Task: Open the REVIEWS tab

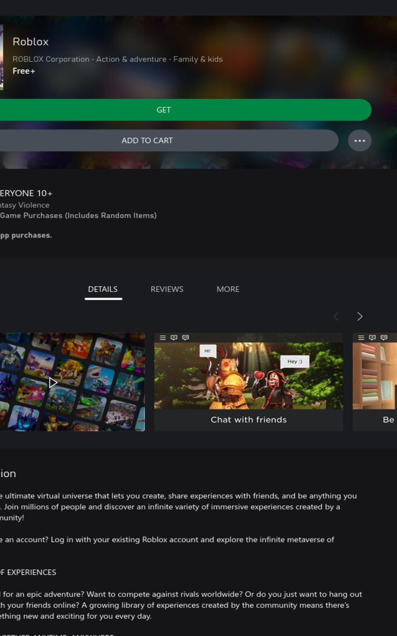Action: pos(167,289)
